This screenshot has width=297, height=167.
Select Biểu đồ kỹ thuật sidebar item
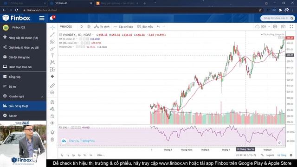(x=23, y=106)
